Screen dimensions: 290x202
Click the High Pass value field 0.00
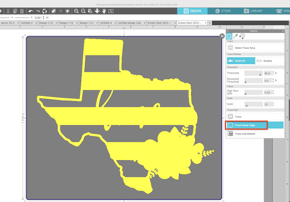(x=268, y=92)
